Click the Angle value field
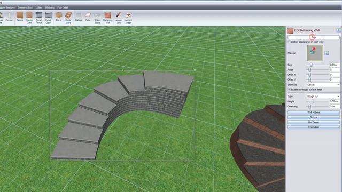This screenshot has width=342, height=192. point(335,70)
